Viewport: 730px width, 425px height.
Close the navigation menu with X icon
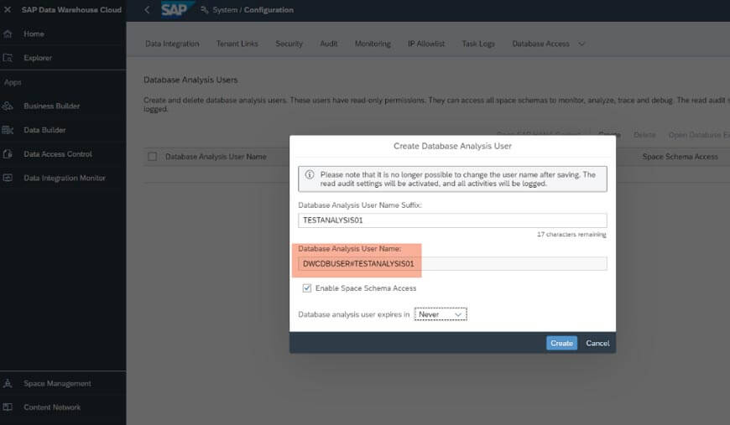(8, 9)
